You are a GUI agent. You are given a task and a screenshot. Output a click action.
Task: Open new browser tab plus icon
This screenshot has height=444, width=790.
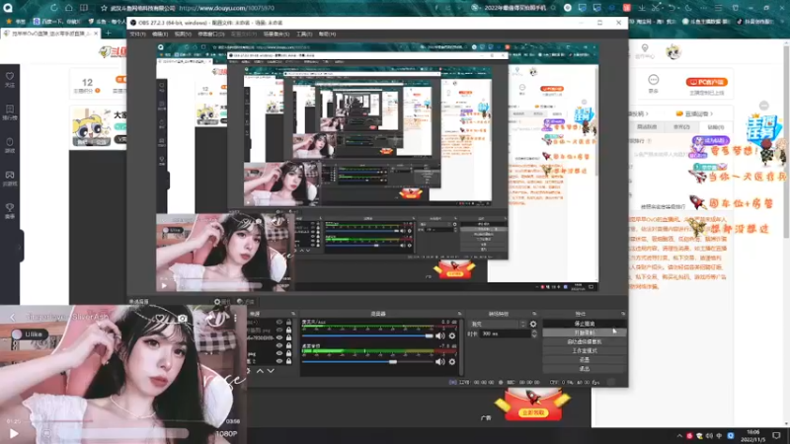point(108,34)
